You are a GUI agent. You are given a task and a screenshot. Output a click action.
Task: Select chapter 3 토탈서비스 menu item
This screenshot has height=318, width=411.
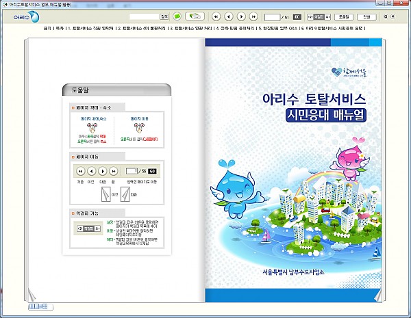[x=190, y=28]
